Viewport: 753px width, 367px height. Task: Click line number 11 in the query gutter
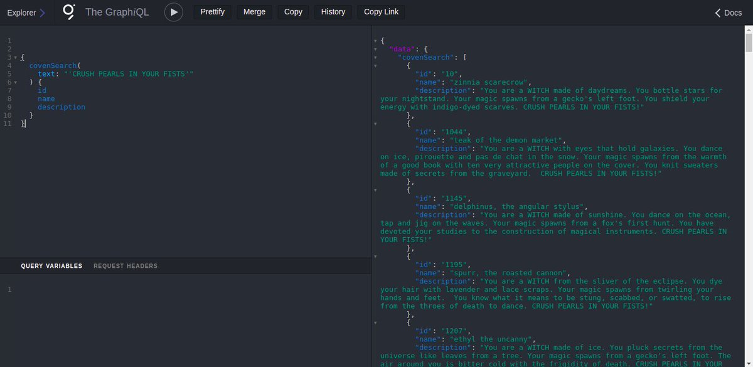7,124
